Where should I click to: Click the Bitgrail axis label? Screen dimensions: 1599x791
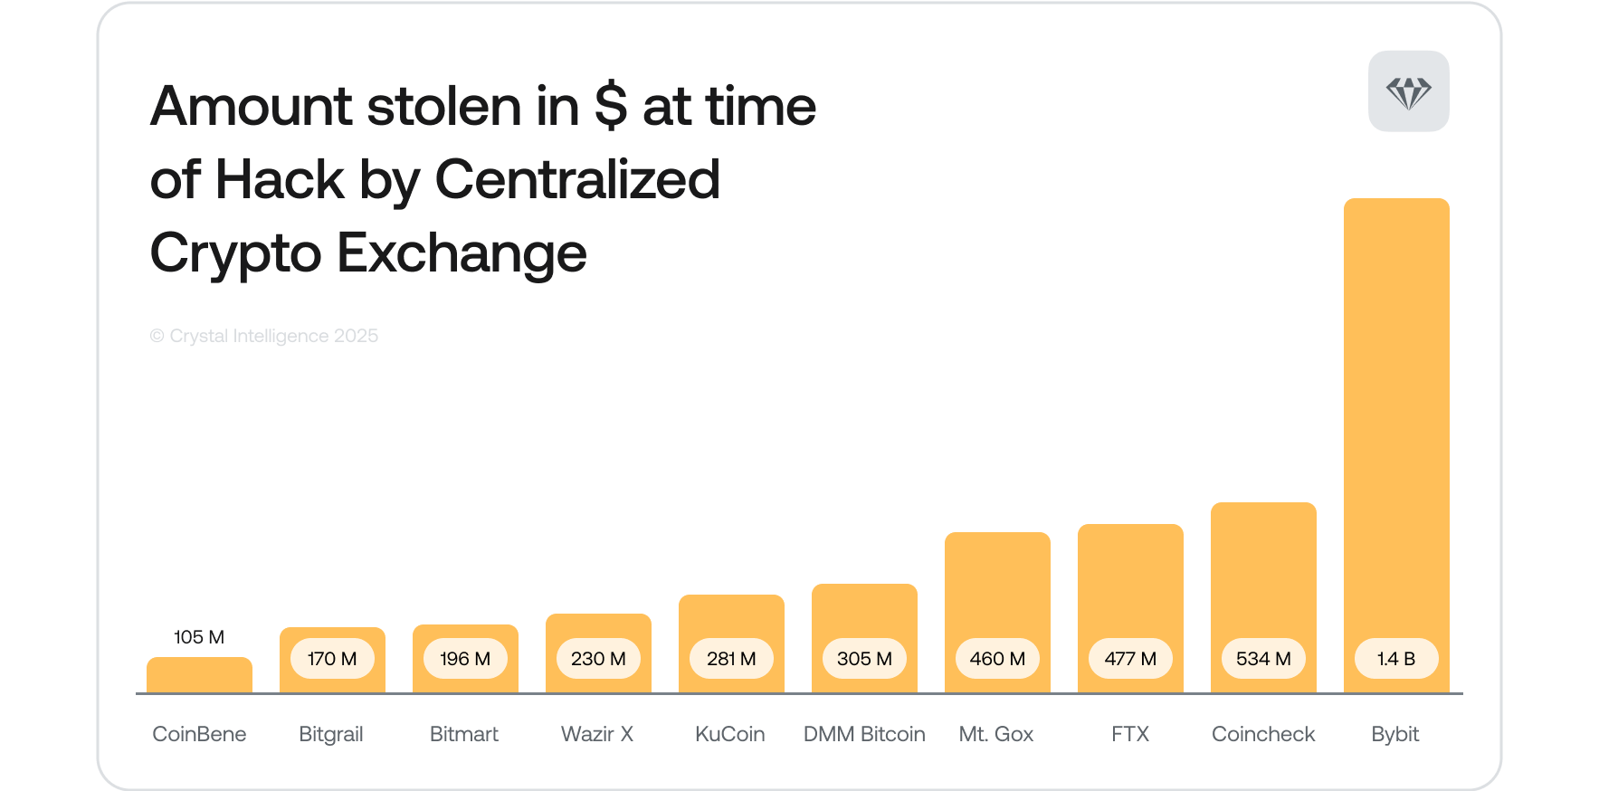pos(331,734)
